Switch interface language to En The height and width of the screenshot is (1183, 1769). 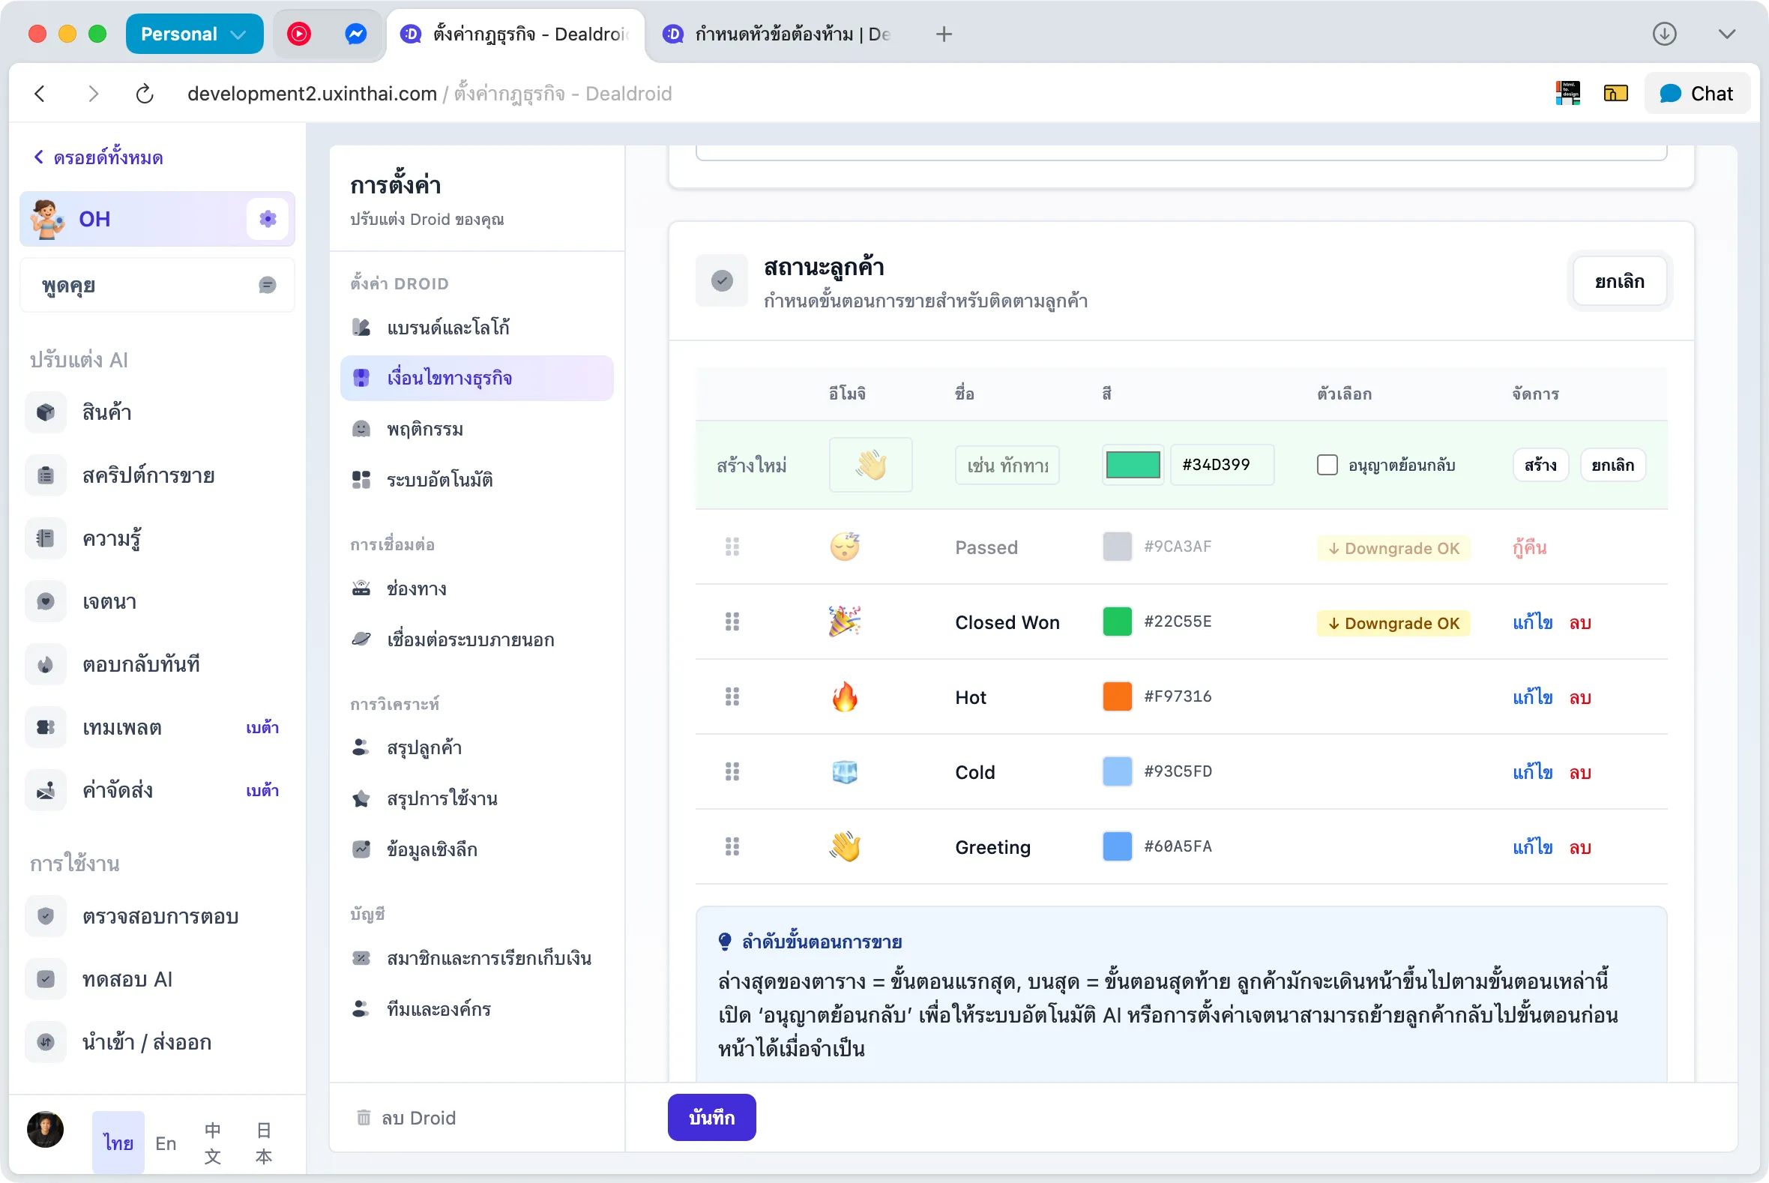click(165, 1143)
